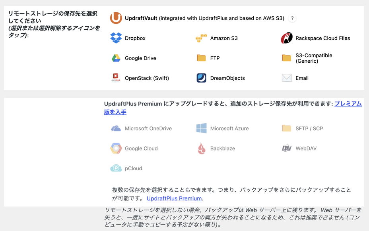The width and height of the screenshot is (369, 231).
Task: Choose the FTP folder icon
Action: coord(201,58)
